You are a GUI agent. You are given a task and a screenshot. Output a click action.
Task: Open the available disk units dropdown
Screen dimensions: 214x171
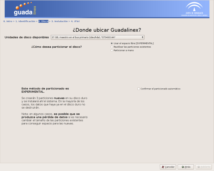(97, 37)
